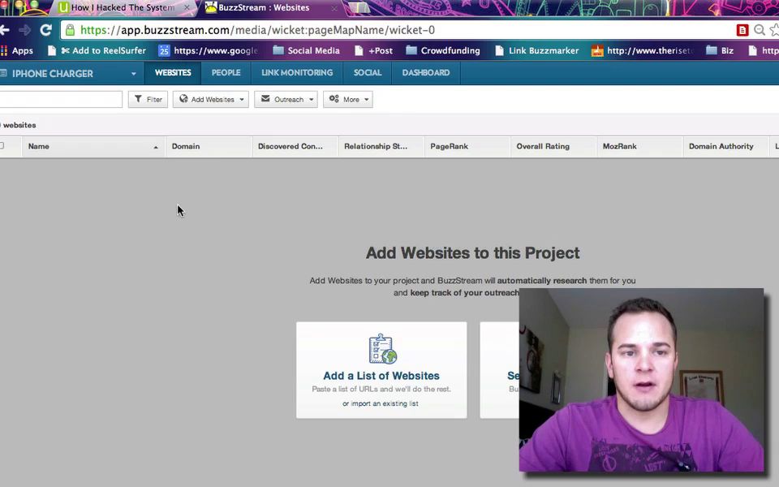Viewport: 779px width, 487px height.
Task: Open the +Post bookmark
Action: 374,50
